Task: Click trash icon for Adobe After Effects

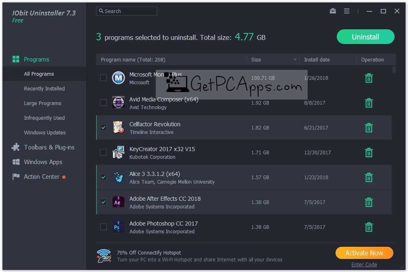Action: pos(369,202)
